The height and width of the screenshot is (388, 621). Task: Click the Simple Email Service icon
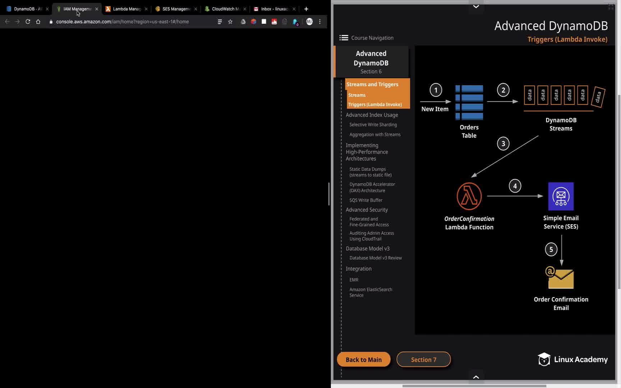click(561, 196)
